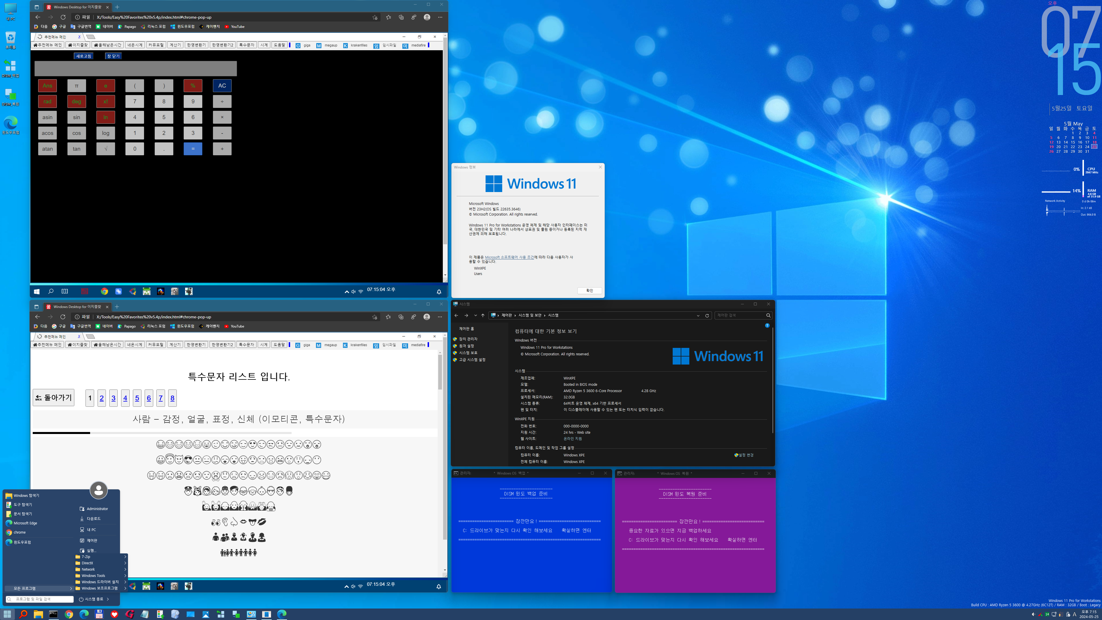Open the Start button on the bottom taskbar
Viewport: 1102px width, 620px height.
coord(7,614)
